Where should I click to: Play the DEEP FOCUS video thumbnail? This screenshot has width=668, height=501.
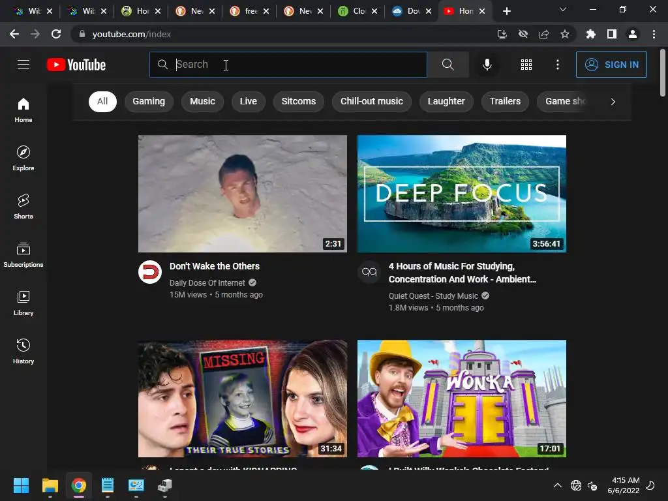coord(462,194)
